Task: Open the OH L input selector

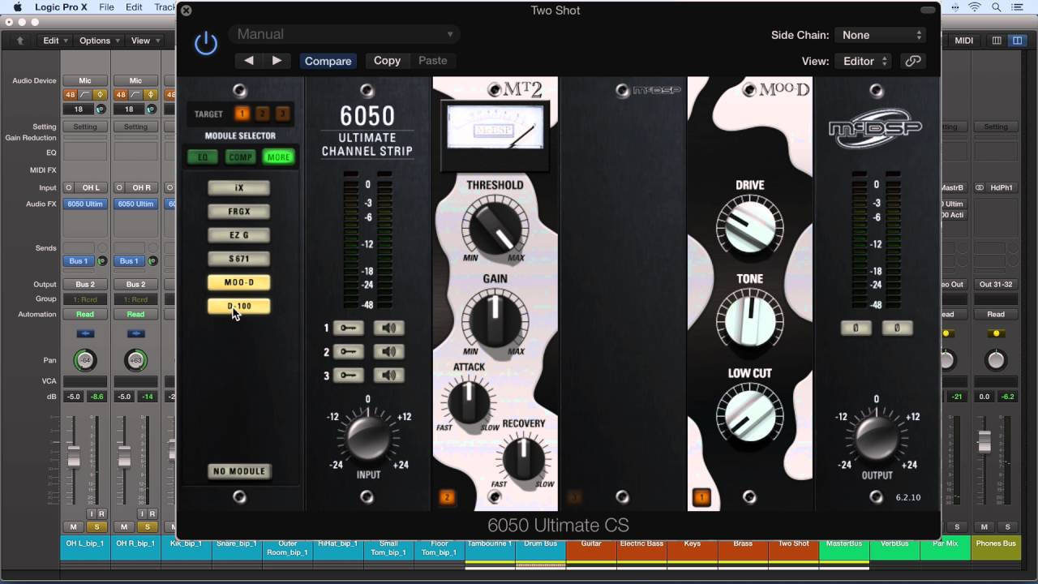Action: pyautogui.click(x=91, y=187)
